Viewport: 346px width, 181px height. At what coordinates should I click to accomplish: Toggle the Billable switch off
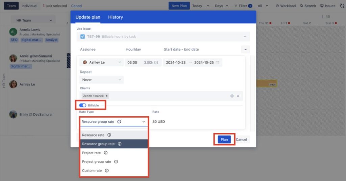(x=82, y=105)
